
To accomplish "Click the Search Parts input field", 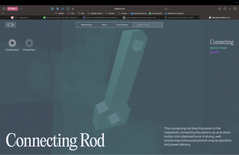I will (148, 25).
